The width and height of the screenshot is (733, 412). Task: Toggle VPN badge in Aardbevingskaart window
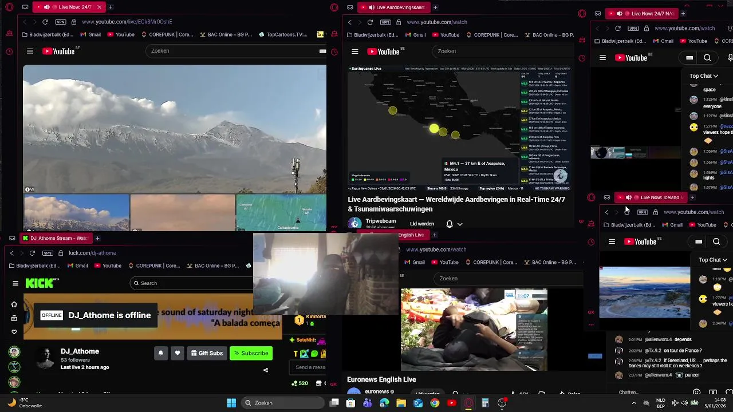coord(385,22)
